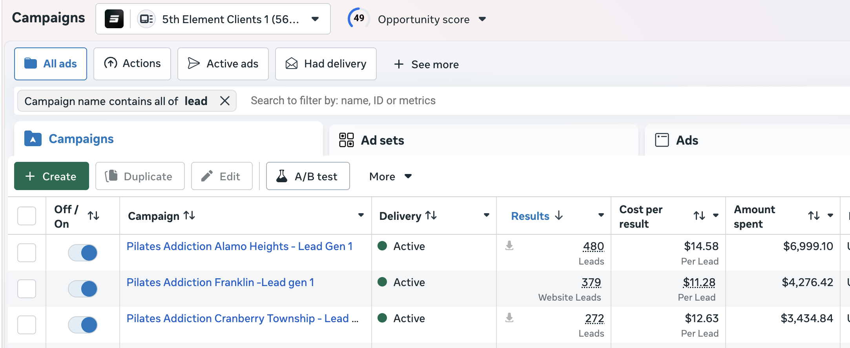Screen dimensions: 850x348
Task: Click the Duplicate button
Action: click(x=140, y=176)
